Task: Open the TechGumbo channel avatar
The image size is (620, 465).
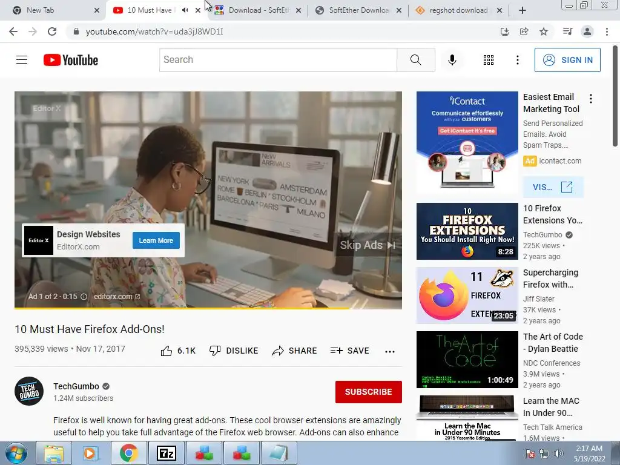Action: (29, 391)
